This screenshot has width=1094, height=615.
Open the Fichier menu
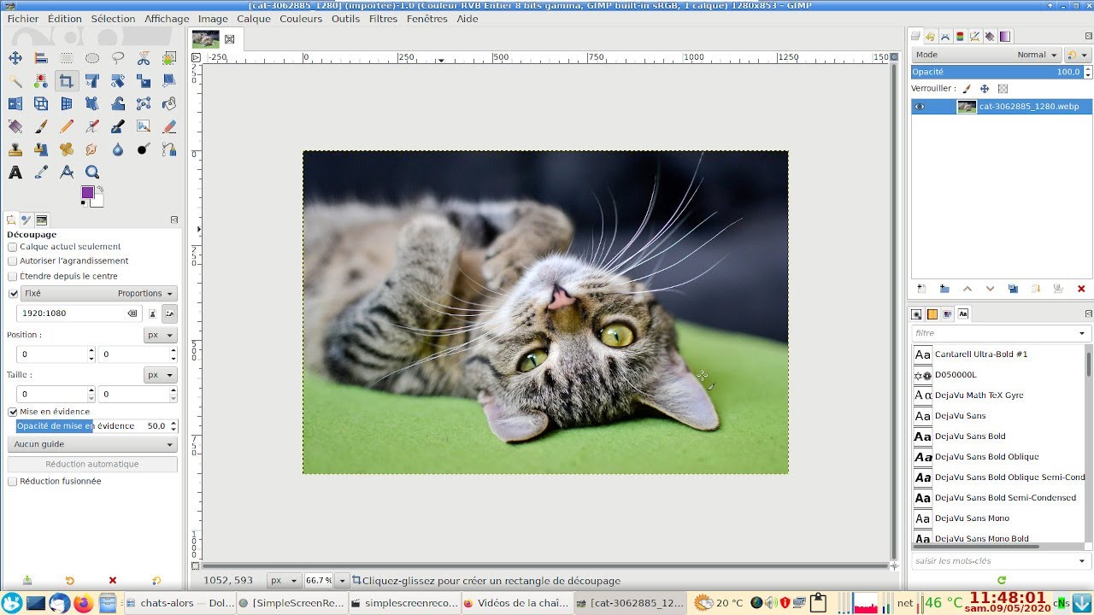click(x=23, y=19)
